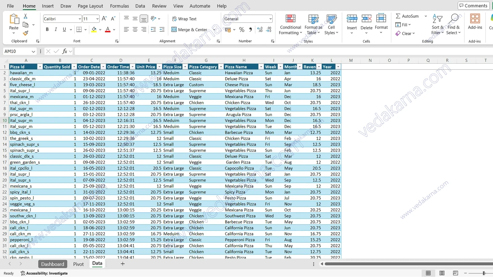Add a new sheet
This screenshot has width=493, height=277.
tap(123, 264)
